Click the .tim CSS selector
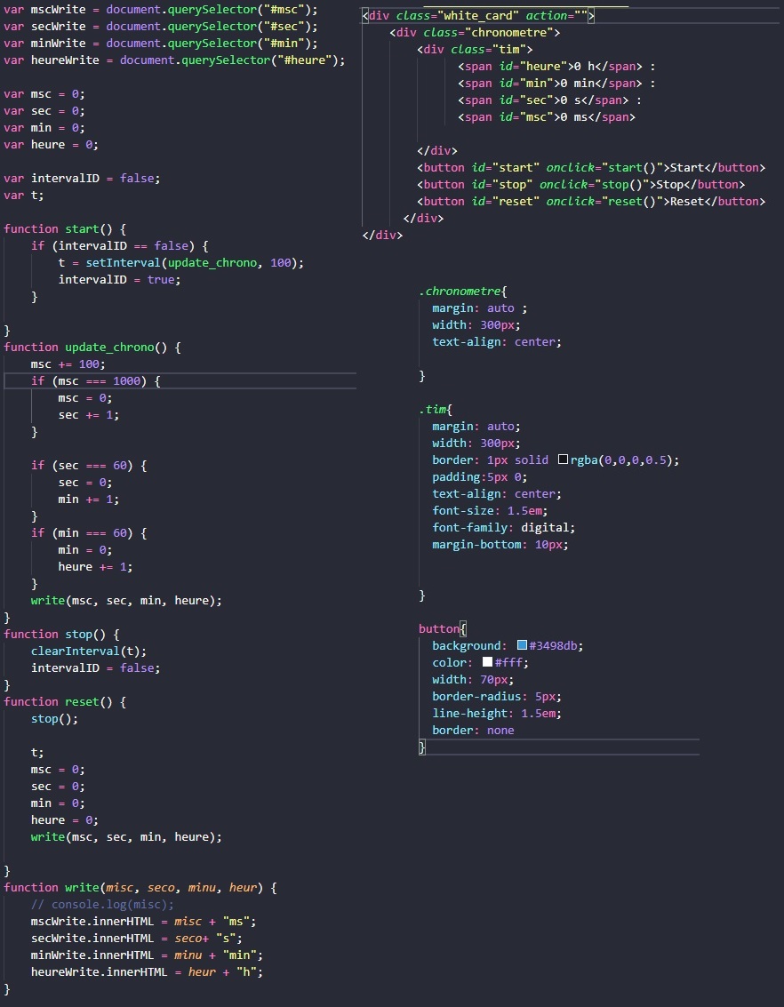This screenshot has width=784, height=1007. [x=436, y=410]
